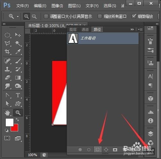Open the Character panel icon
The width and height of the screenshot is (161, 159).
click(150, 76)
